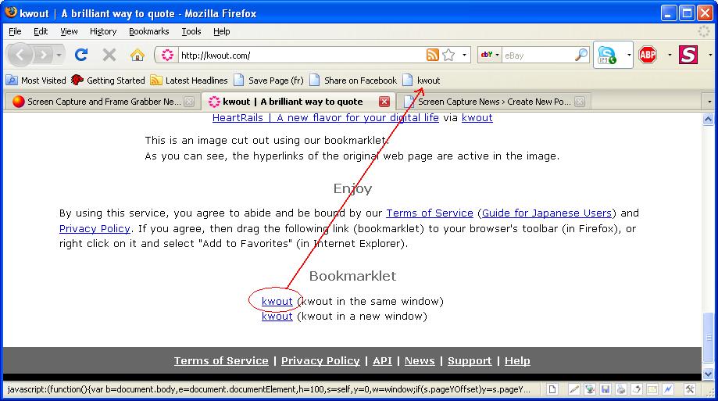Run the kwout bookmarklet in bookmarks toolbar
Screen dimensions: 718x401
(421, 81)
